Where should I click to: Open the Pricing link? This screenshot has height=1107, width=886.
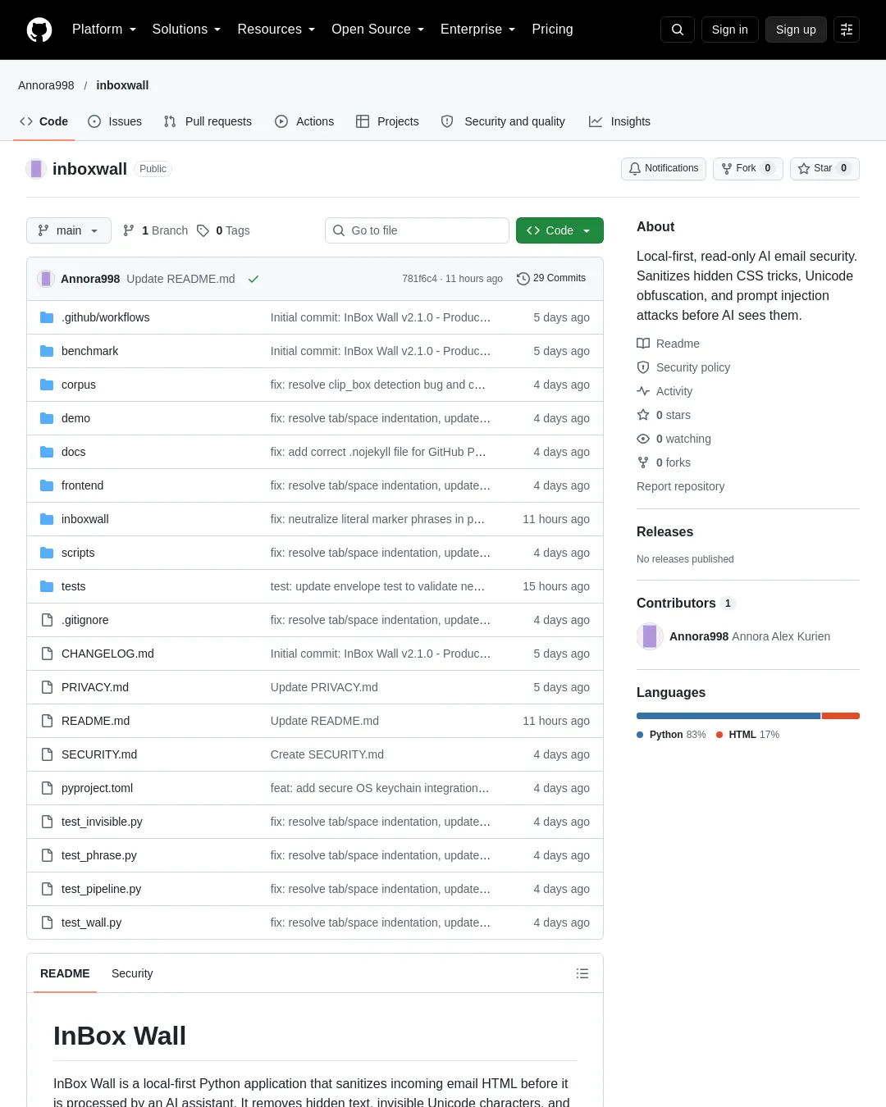pyautogui.click(x=552, y=30)
